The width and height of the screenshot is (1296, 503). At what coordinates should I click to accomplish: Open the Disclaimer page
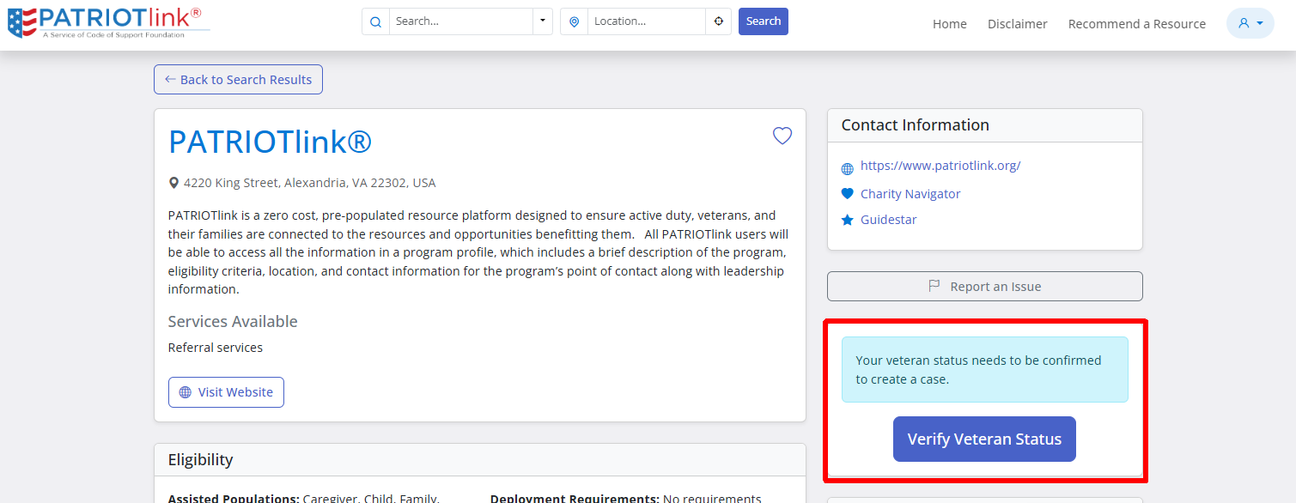(1018, 24)
